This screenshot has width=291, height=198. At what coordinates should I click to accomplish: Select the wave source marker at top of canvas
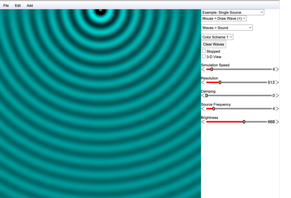coord(100,10)
